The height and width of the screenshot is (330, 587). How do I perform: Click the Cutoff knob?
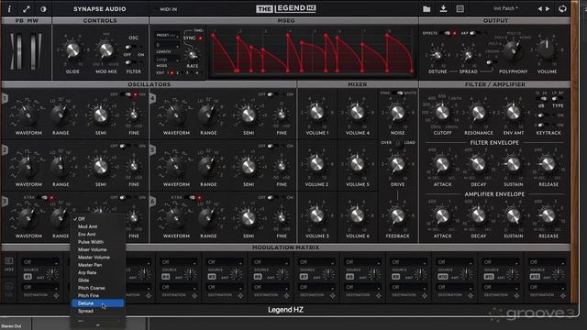pyautogui.click(x=442, y=112)
